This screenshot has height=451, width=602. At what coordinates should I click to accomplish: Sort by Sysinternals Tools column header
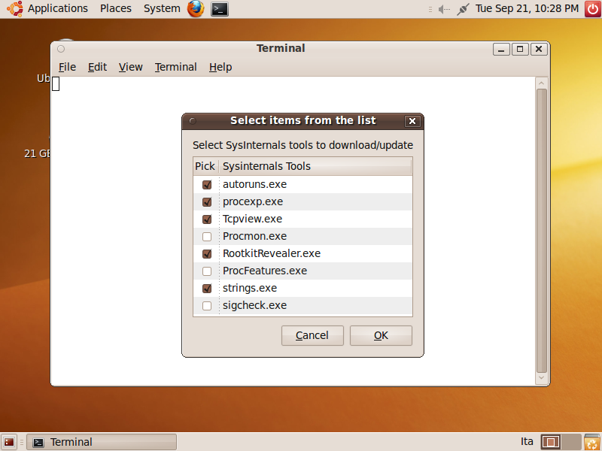pos(315,166)
